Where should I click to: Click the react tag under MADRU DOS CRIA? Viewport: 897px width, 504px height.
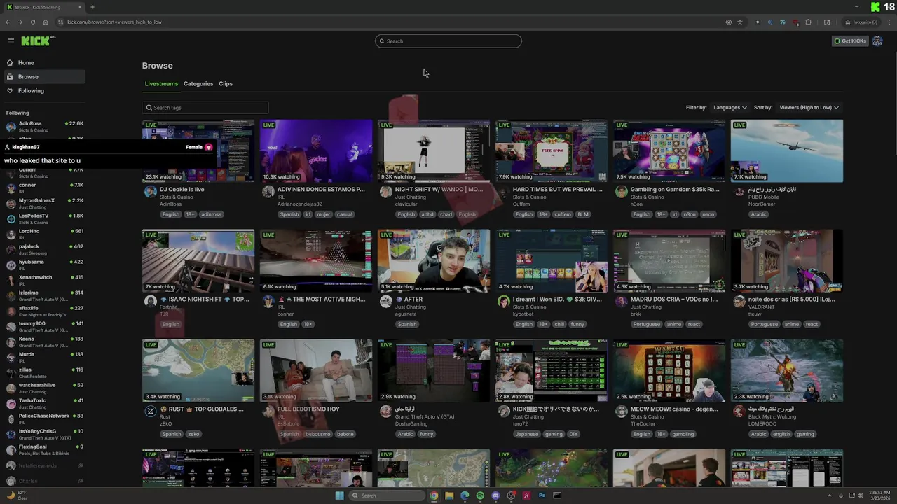694,325
